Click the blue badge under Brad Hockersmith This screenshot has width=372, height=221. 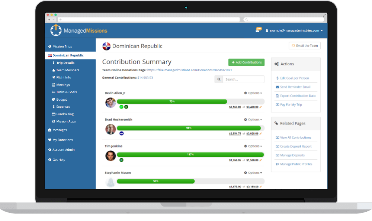[x=122, y=134]
